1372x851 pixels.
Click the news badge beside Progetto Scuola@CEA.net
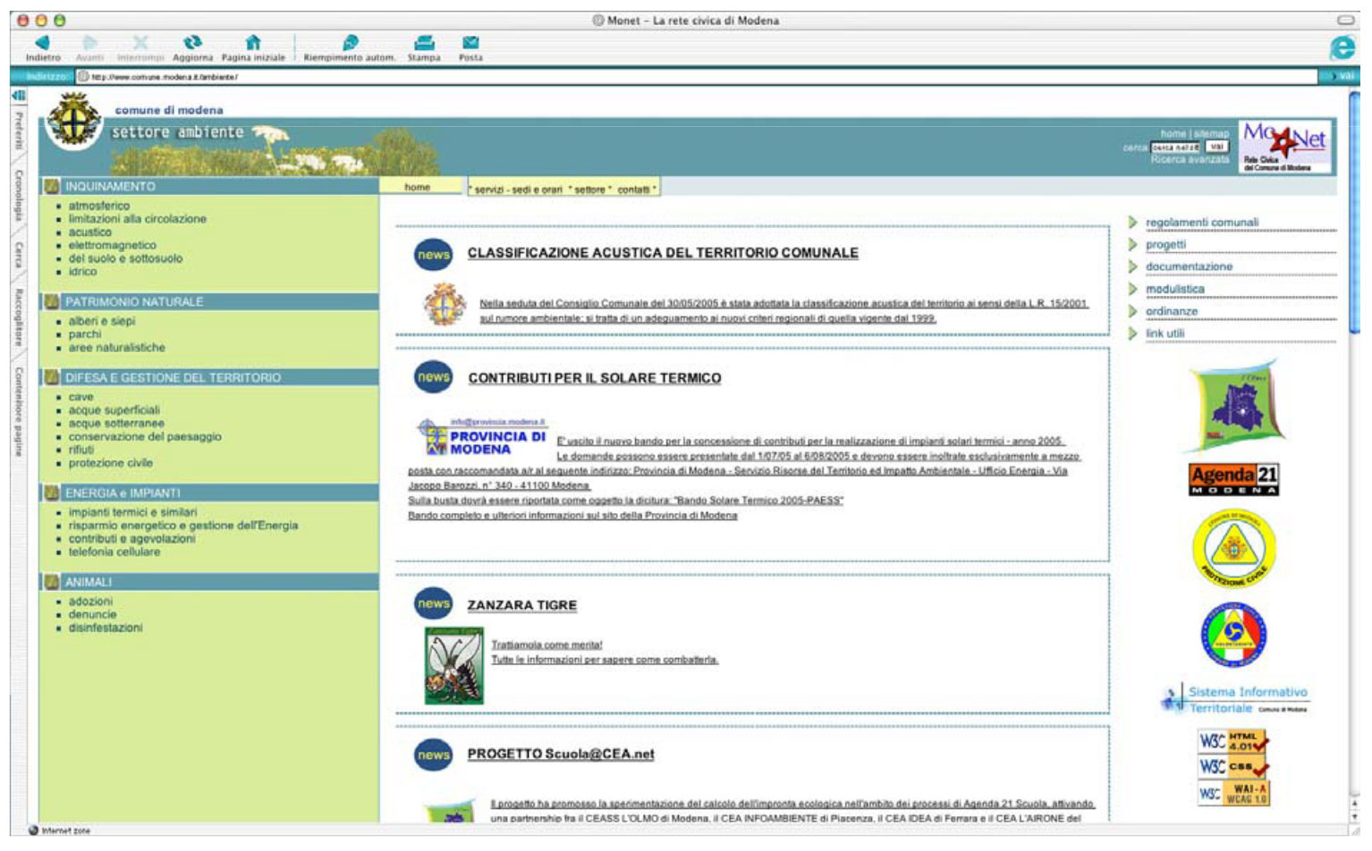[434, 754]
